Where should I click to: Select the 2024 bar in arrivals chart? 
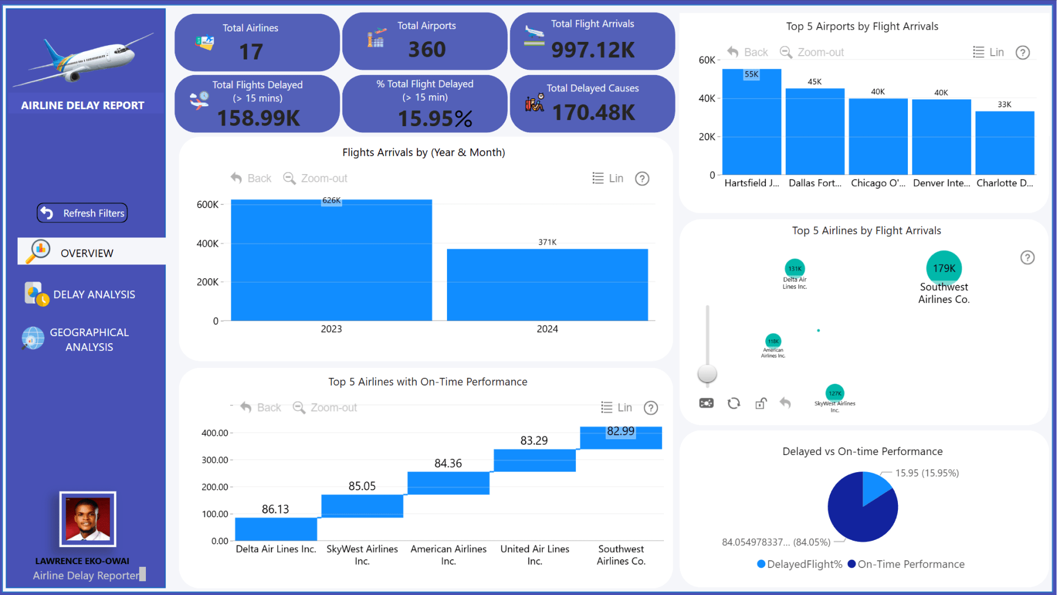point(547,285)
